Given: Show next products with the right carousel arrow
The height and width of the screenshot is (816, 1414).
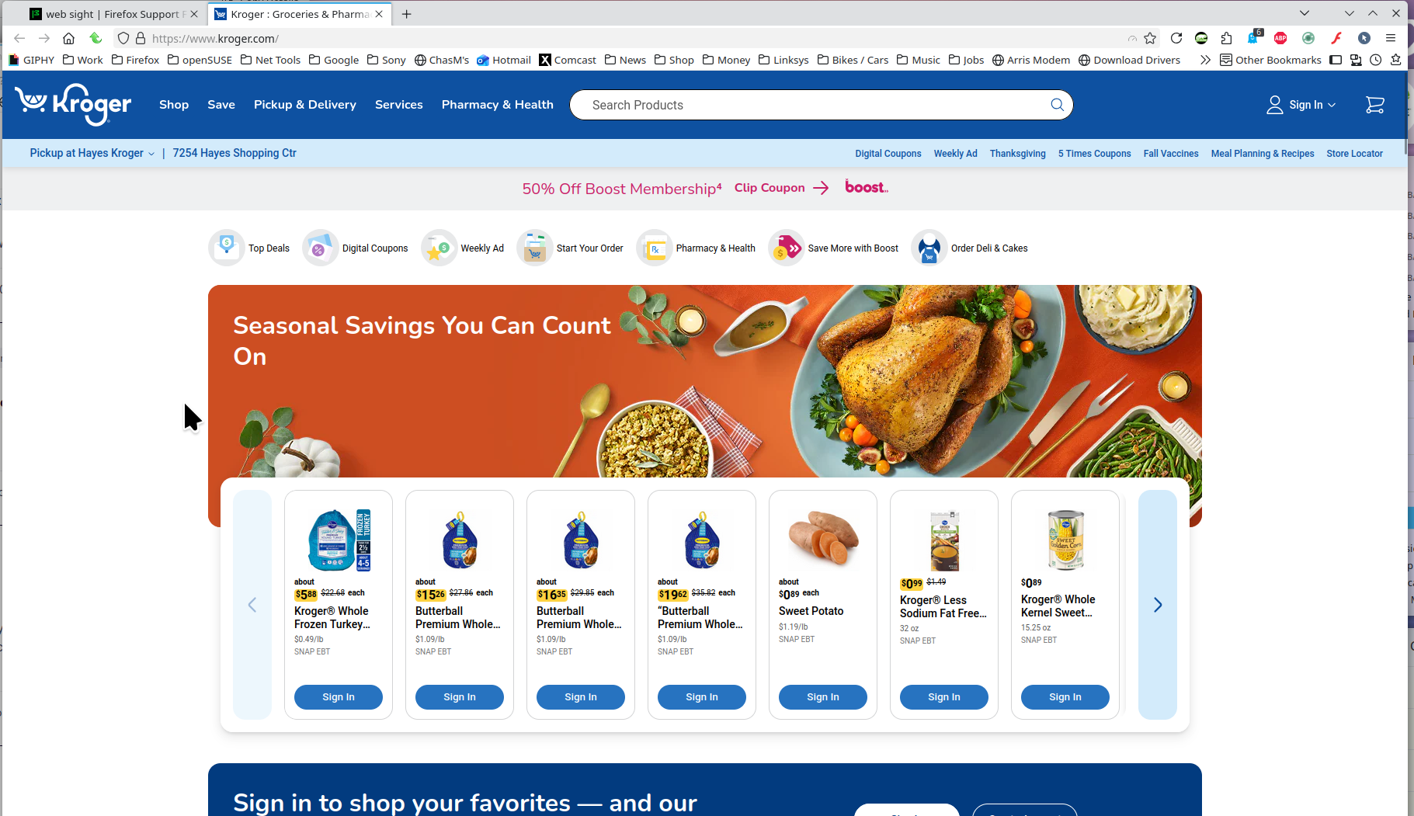Looking at the screenshot, I should 1158,605.
